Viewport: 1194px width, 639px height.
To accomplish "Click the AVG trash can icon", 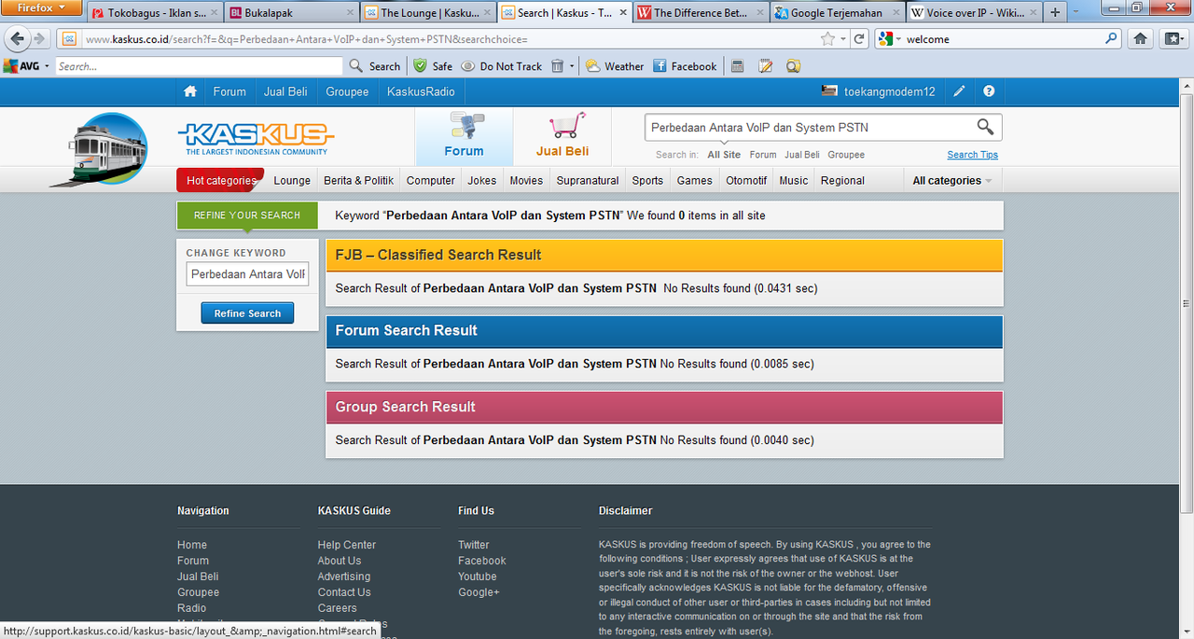I will [x=557, y=66].
